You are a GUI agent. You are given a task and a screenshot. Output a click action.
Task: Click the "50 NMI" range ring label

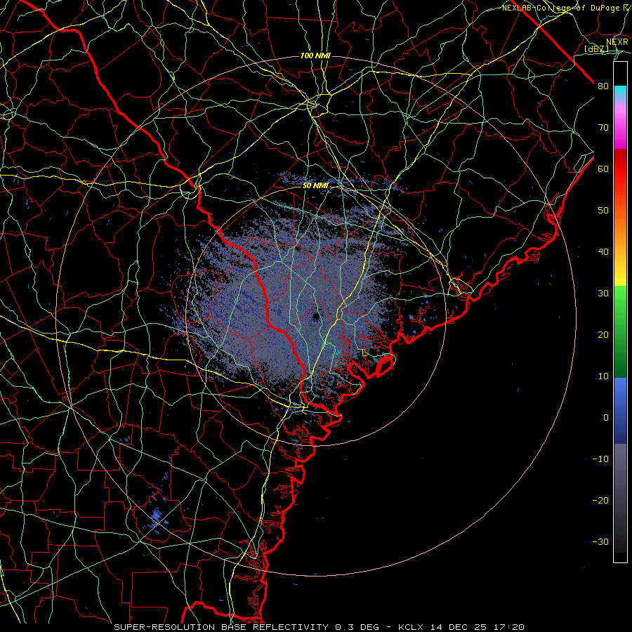[315, 186]
